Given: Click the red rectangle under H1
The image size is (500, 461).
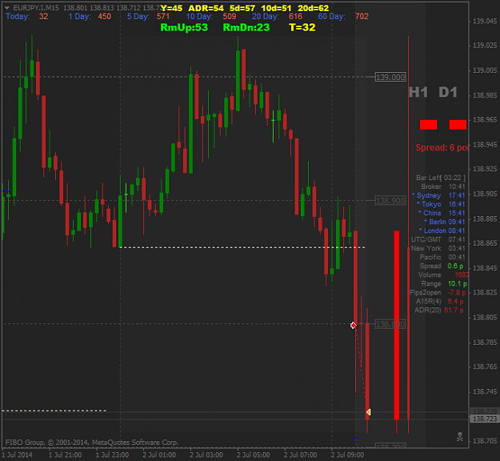Looking at the screenshot, I should (428, 124).
